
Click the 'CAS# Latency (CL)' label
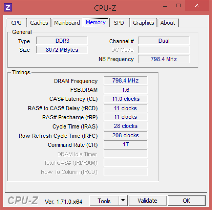73,99
